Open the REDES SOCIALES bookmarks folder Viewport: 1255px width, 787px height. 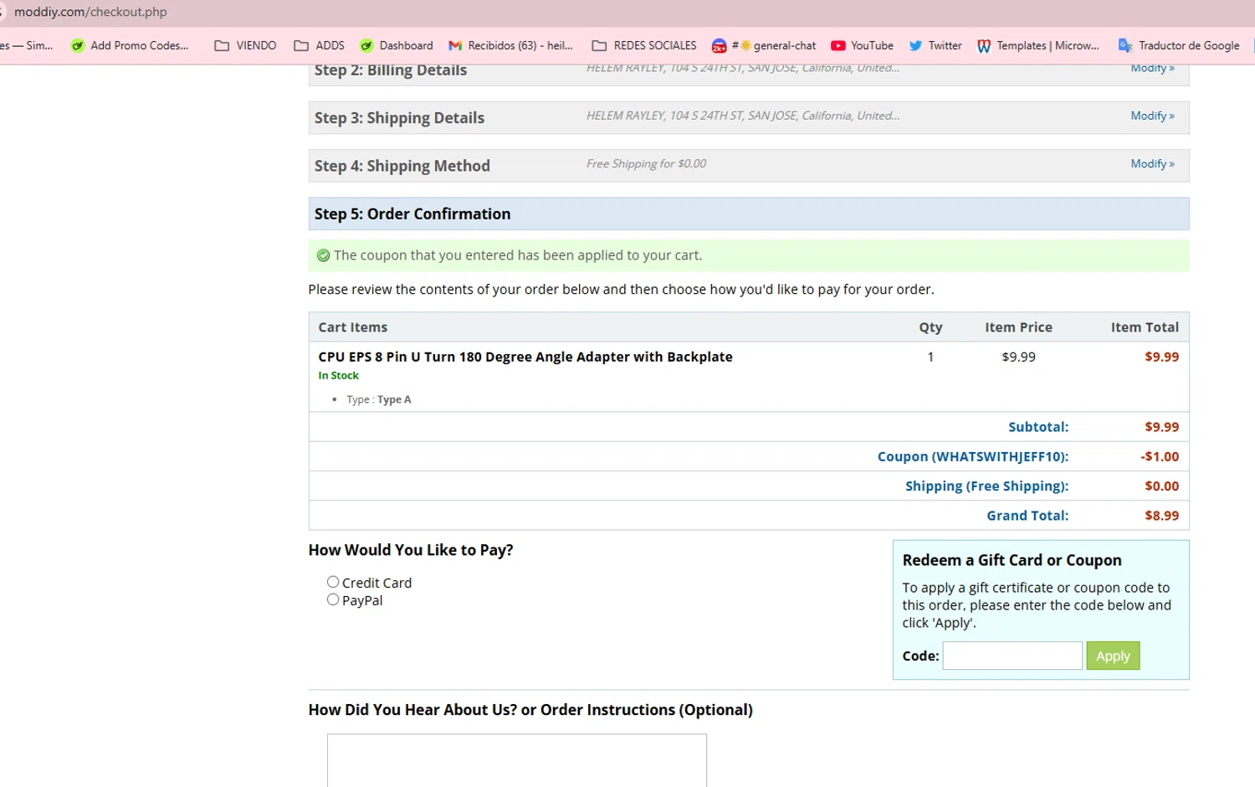point(644,45)
